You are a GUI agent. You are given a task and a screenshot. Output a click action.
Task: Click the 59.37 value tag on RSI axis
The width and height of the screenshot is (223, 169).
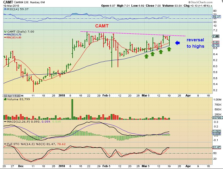pos(217,17)
